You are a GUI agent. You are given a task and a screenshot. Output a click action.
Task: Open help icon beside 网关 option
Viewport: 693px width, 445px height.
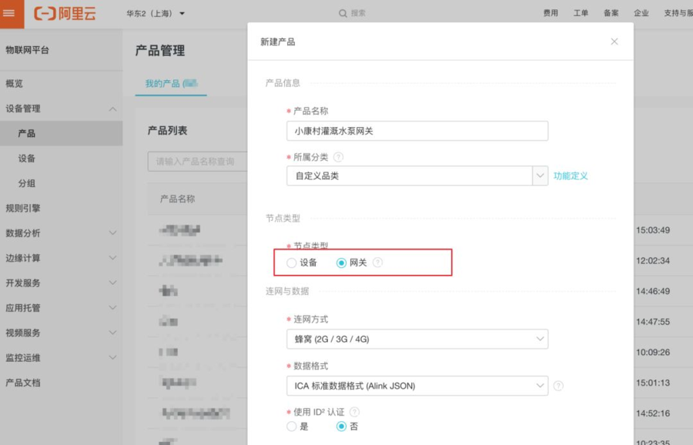(377, 263)
